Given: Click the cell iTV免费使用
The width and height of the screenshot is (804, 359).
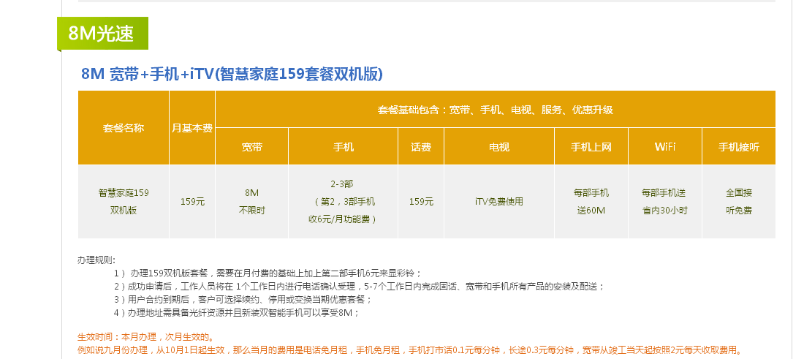Looking at the screenshot, I should pyautogui.click(x=499, y=202).
